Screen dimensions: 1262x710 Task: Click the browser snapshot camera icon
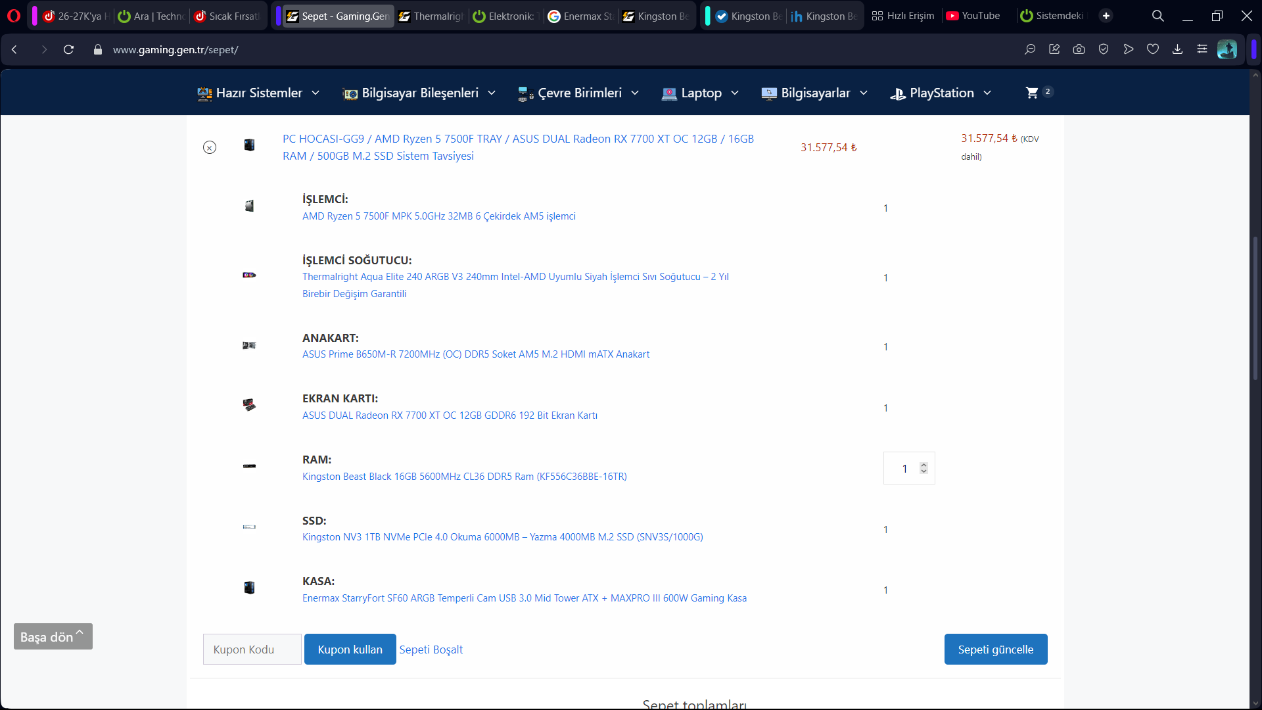(1079, 49)
